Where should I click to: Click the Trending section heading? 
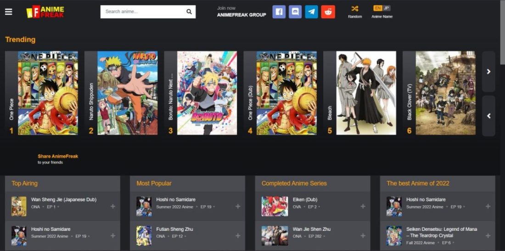pyautogui.click(x=20, y=39)
